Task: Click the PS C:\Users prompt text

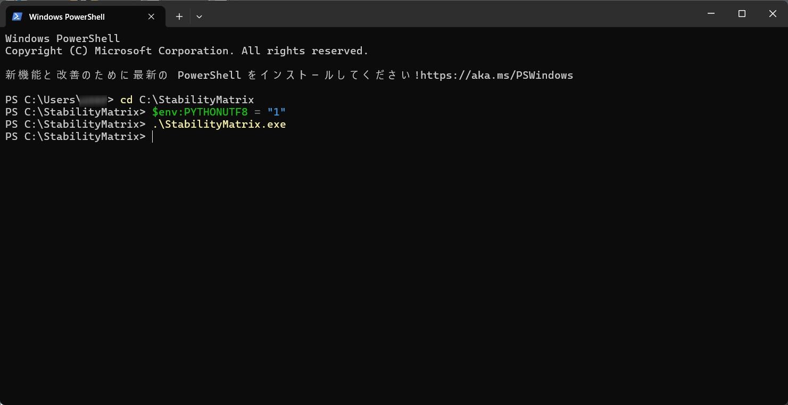Action: [42, 100]
